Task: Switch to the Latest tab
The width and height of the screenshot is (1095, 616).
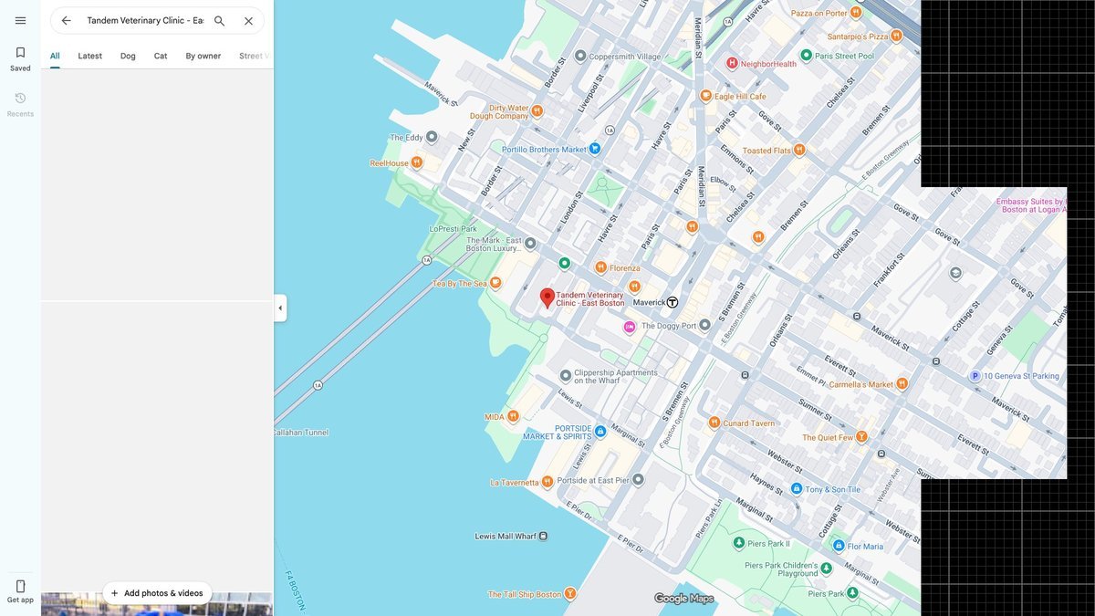Action: coord(90,56)
